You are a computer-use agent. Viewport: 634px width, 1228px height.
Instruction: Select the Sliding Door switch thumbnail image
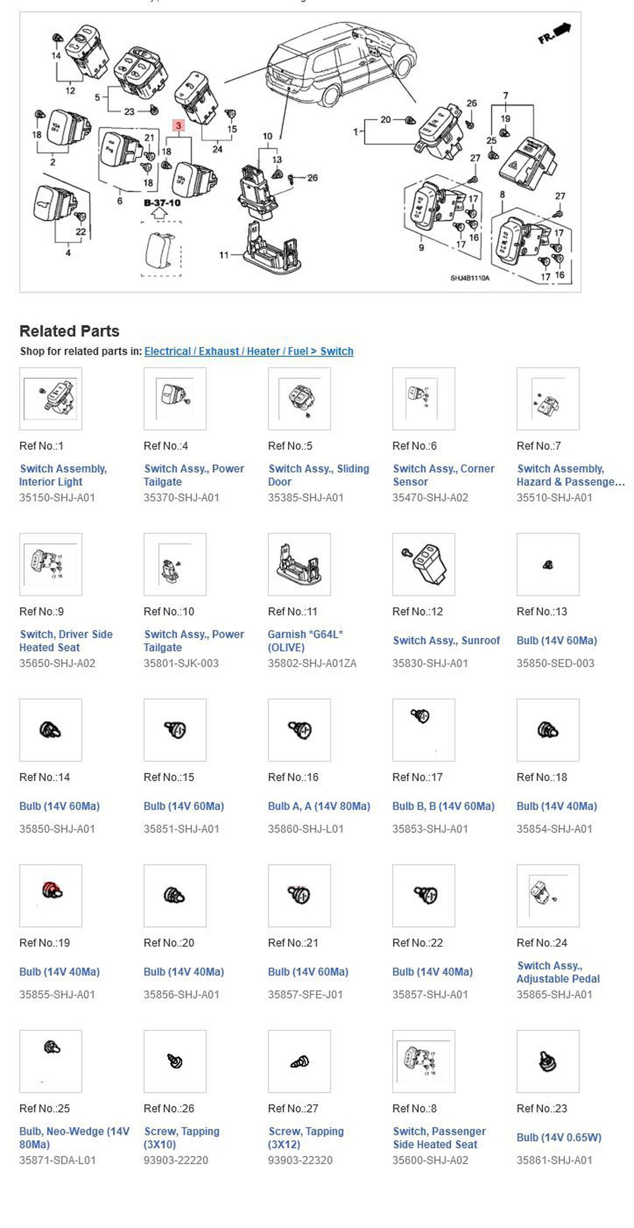(299, 398)
